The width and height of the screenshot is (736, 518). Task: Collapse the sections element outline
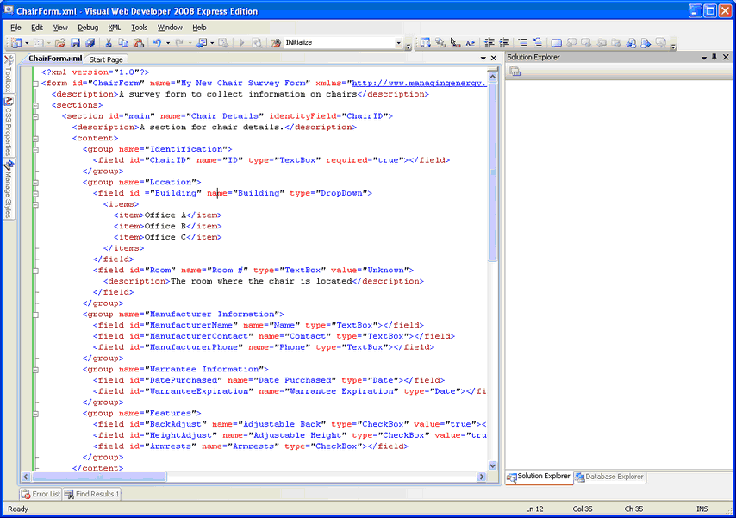[35, 106]
